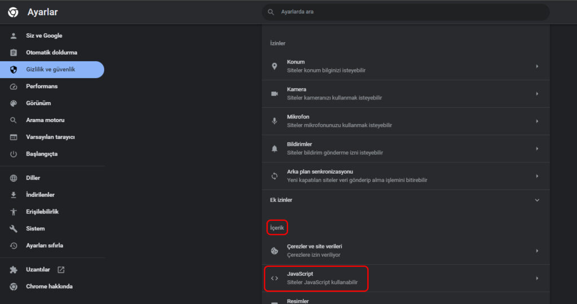This screenshot has width=577, height=304.
Task: Click the cookie icon for Çerezler ve site verileri
Action: pos(274,251)
